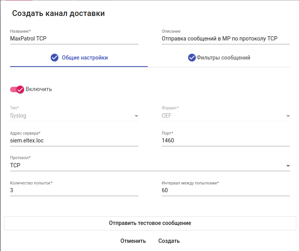Click the Syslog type value
Image resolution: width=299 pixels, height=251 pixels.
pyautogui.click(x=18, y=116)
